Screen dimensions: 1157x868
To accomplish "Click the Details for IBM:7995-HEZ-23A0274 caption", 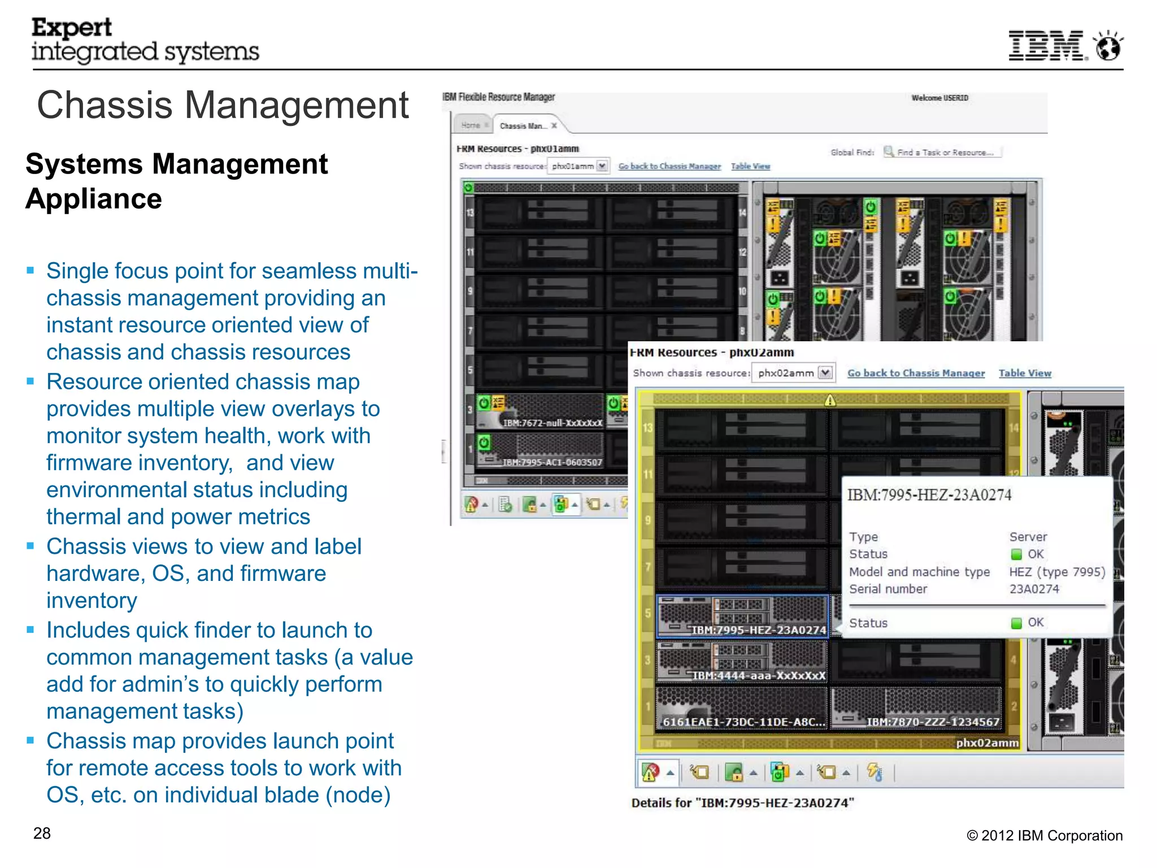I will (742, 802).
